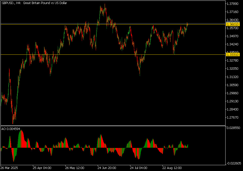Click the 1.29860 price axis value
243x171 pixels.
point(232,93)
